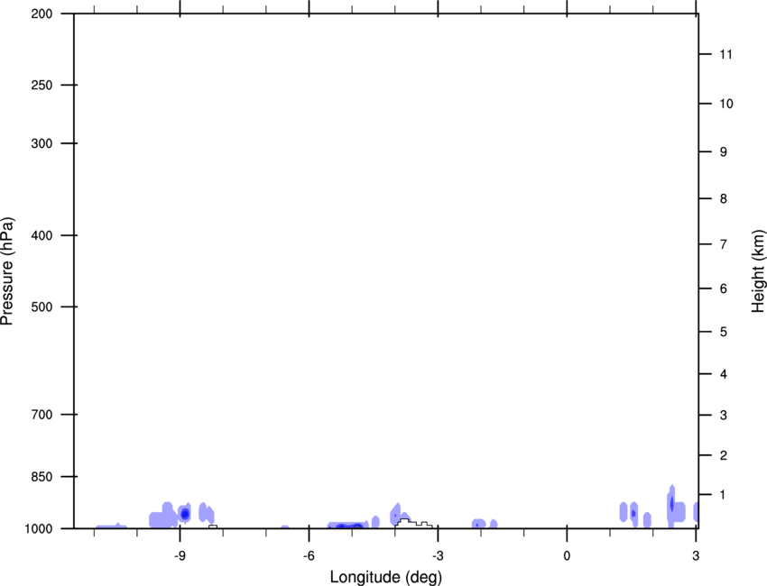Click the 10 km height label
The image size is (767, 586).
pos(726,104)
